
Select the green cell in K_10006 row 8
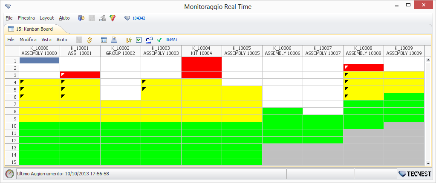tap(283, 111)
